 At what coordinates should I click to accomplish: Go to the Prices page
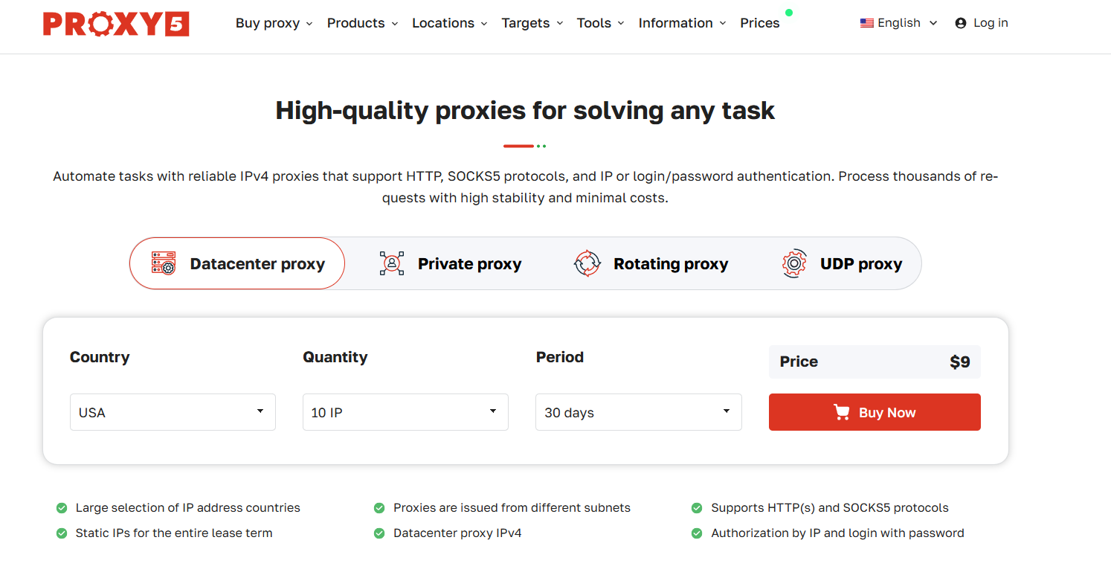pos(760,23)
